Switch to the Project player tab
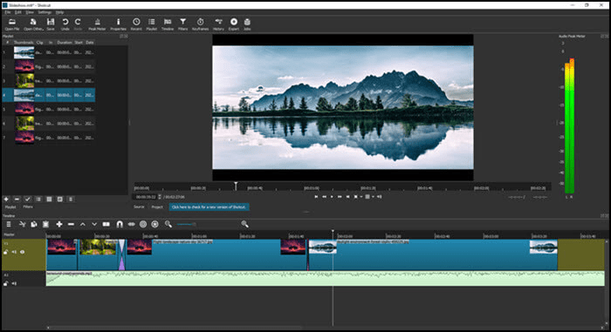611x332 pixels. pyautogui.click(x=157, y=207)
